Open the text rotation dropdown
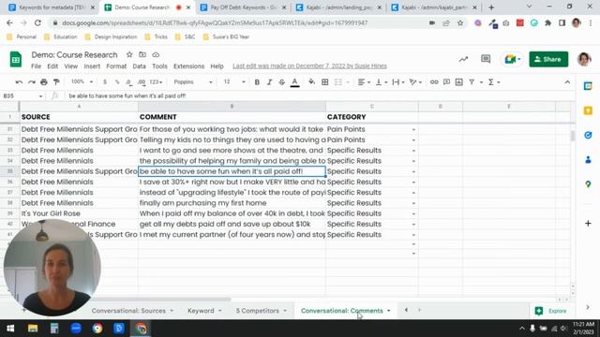600x337 pixels. (415, 82)
